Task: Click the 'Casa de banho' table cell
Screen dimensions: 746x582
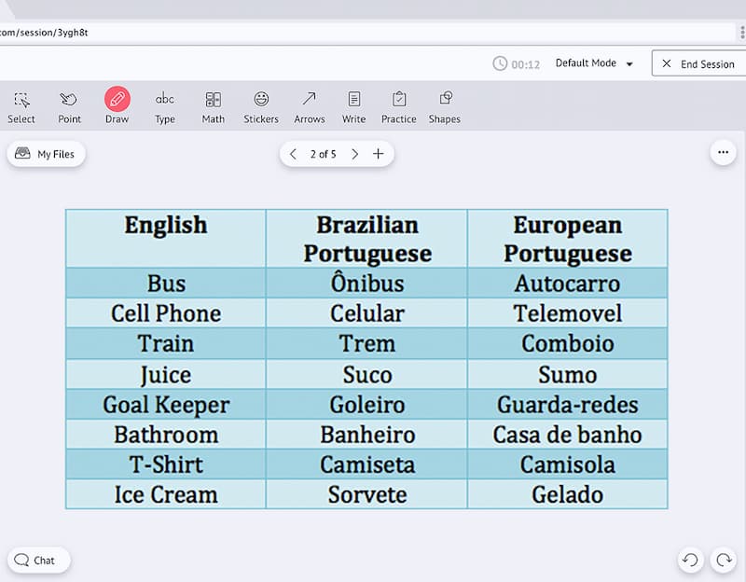Action: coord(568,435)
